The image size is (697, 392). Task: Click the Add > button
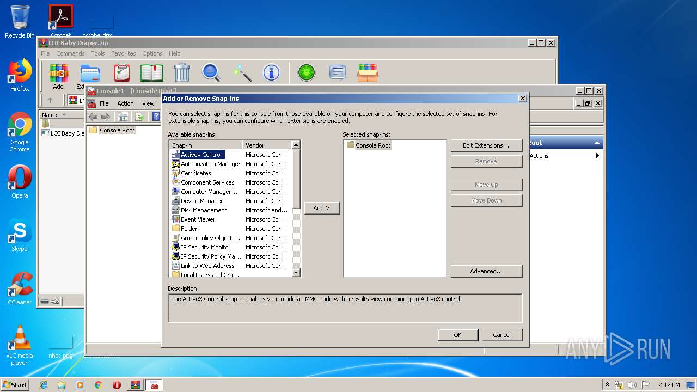pyautogui.click(x=321, y=208)
